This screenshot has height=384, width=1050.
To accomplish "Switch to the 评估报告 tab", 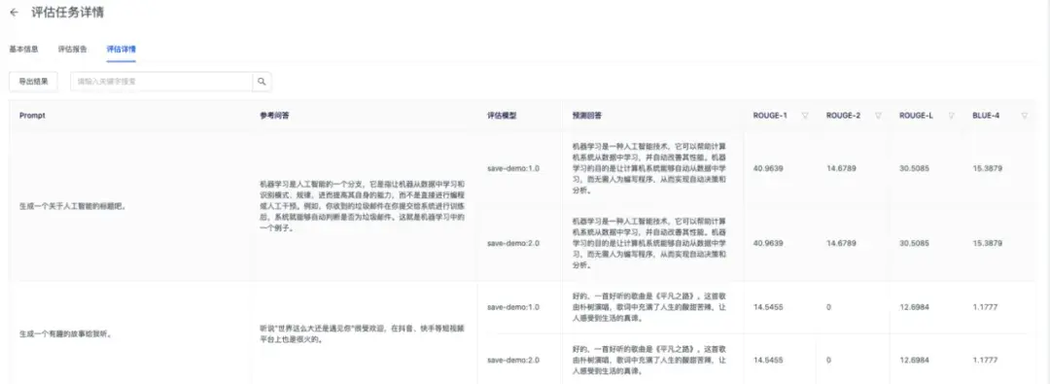I will (x=72, y=50).
